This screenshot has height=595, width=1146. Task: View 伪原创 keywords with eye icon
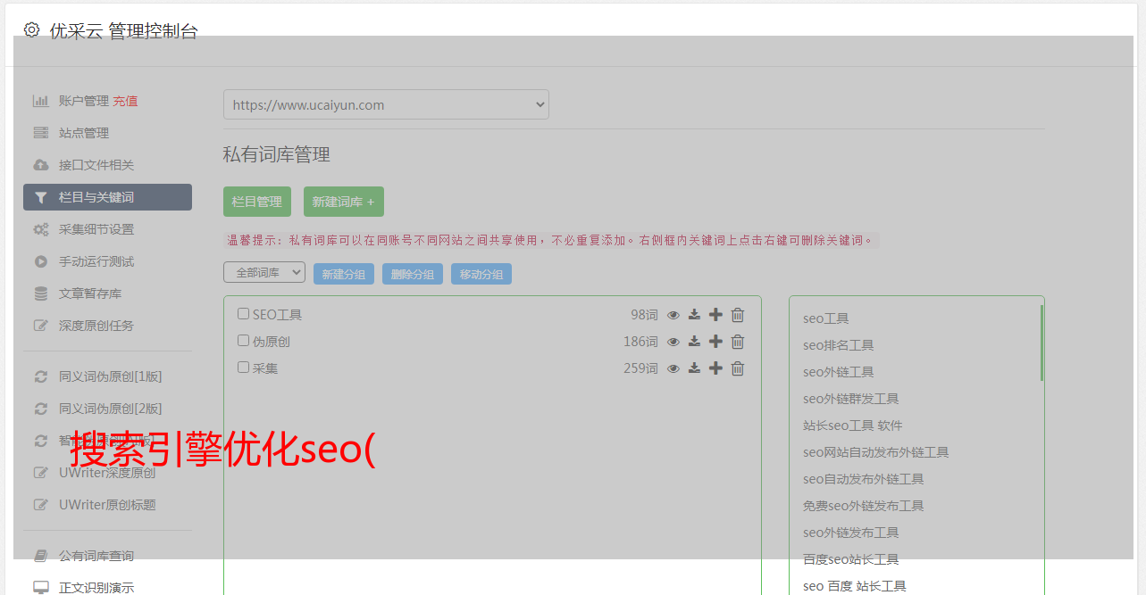point(673,342)
